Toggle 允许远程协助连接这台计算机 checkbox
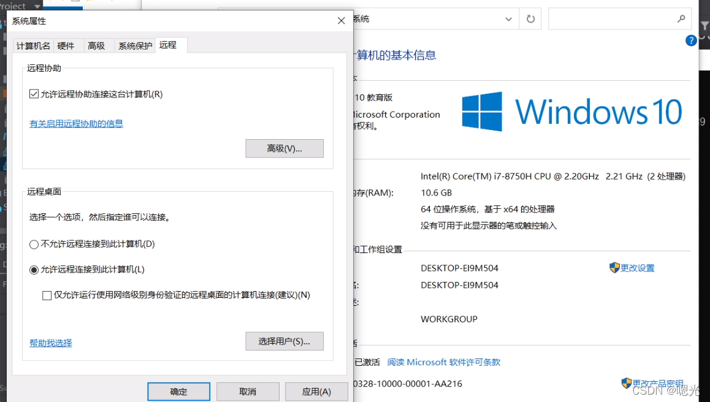Image resolution: width=710 pixels, height=402 pixels. (x=34, y=94)
